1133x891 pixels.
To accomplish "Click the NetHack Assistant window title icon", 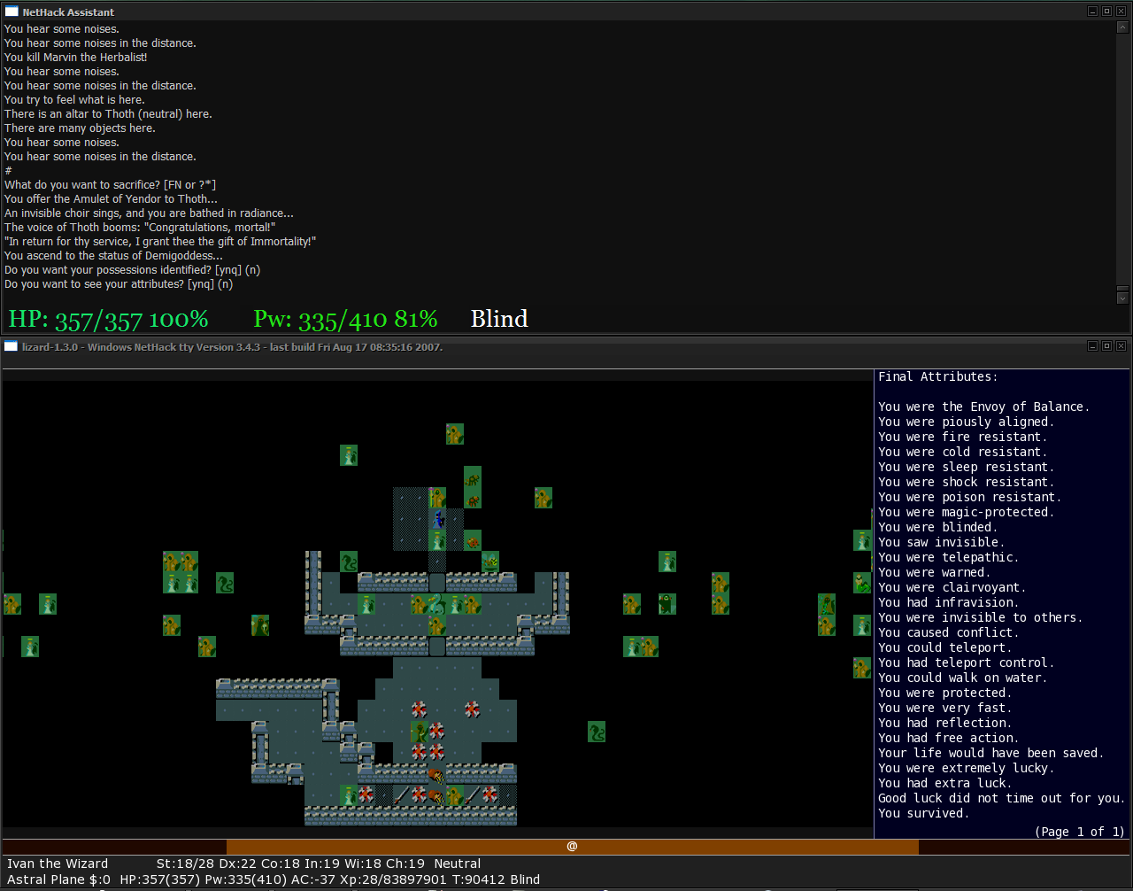I will [12, 12].
